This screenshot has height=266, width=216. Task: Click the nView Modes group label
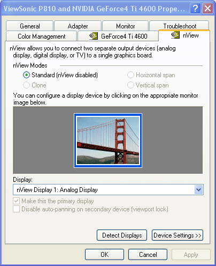click(30, 65)
